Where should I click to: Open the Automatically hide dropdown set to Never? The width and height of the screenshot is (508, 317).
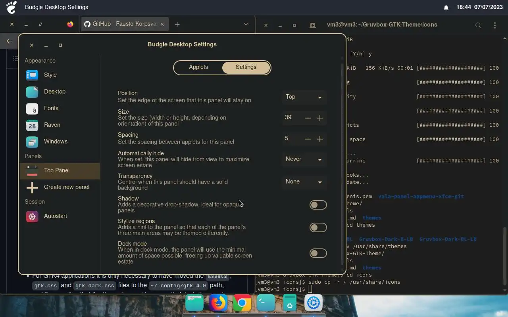click(304, 159)
